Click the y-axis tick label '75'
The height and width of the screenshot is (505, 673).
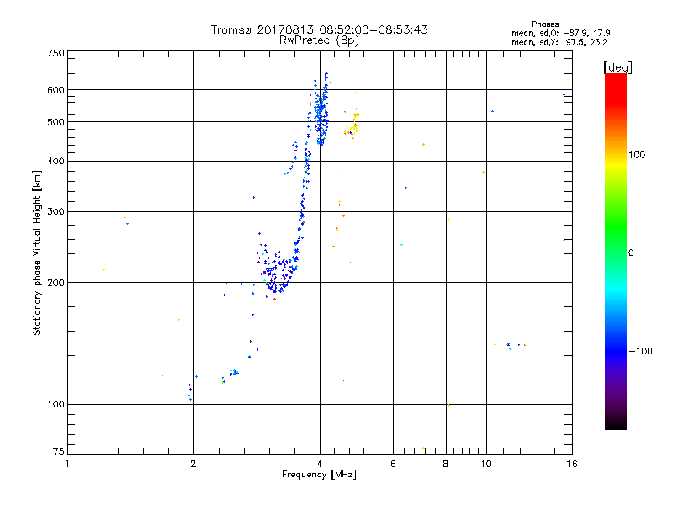59,451
